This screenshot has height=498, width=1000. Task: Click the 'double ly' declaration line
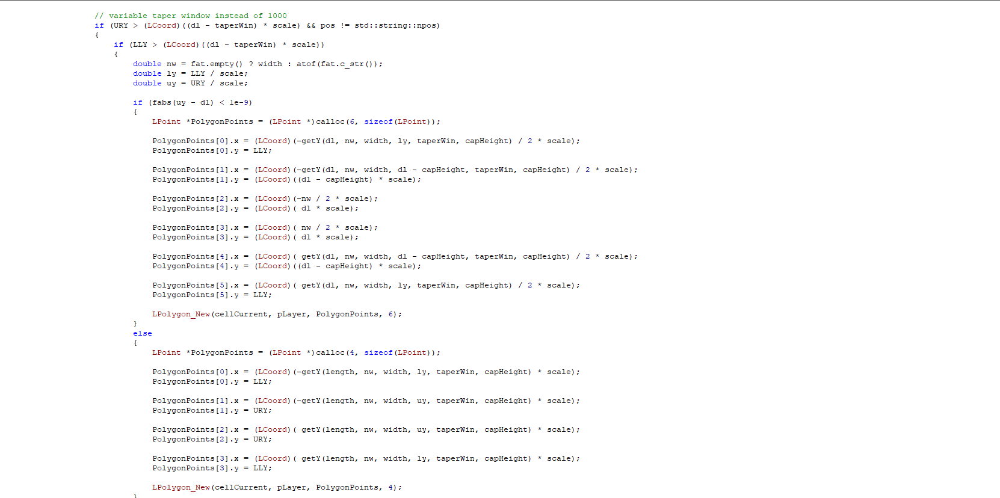click(190, 73)
